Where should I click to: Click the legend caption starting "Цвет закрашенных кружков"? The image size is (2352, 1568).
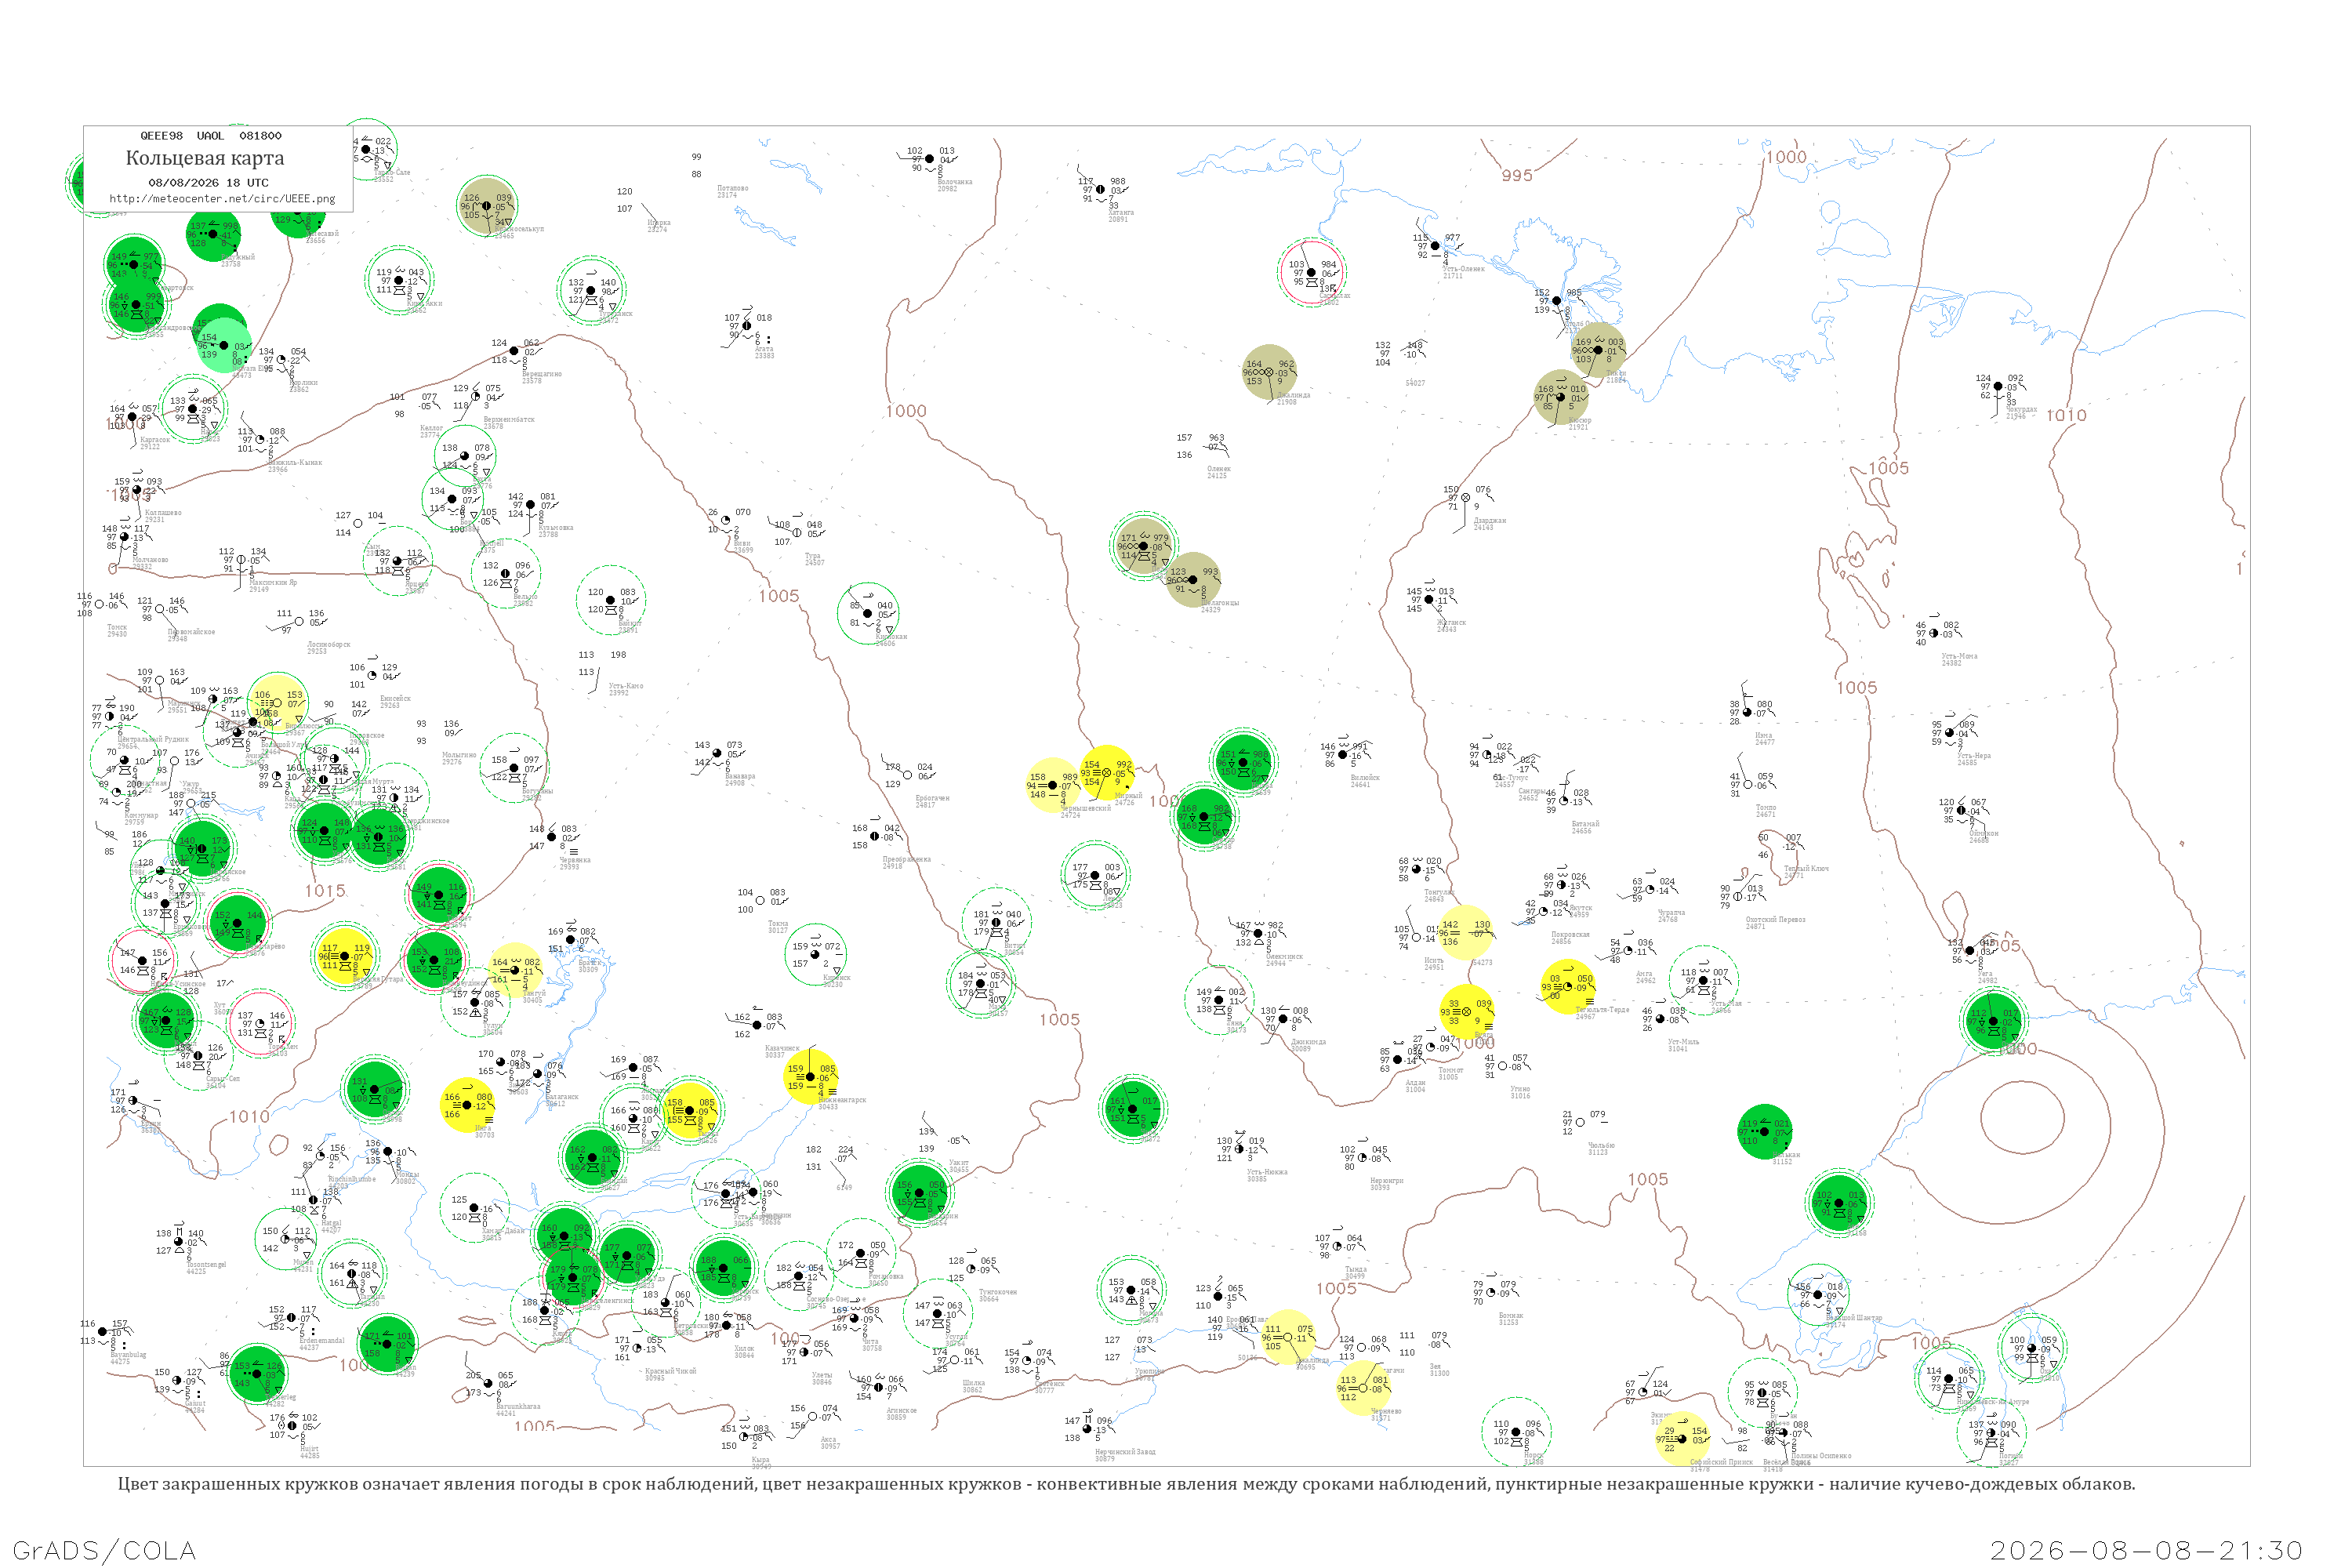[x=1126, y=1484]
